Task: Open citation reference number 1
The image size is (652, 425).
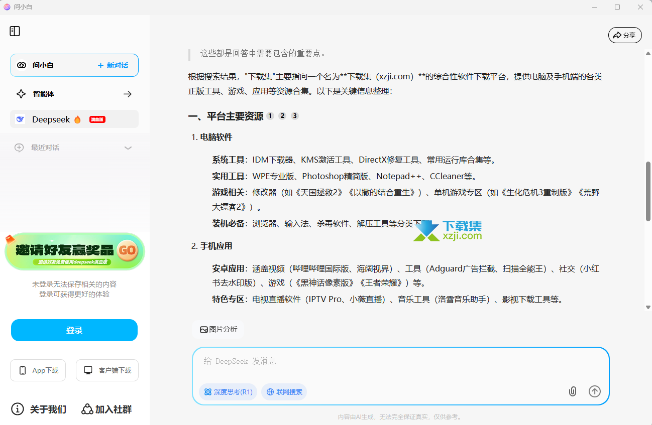Action: pyautogui.click(x=270, y=116)
